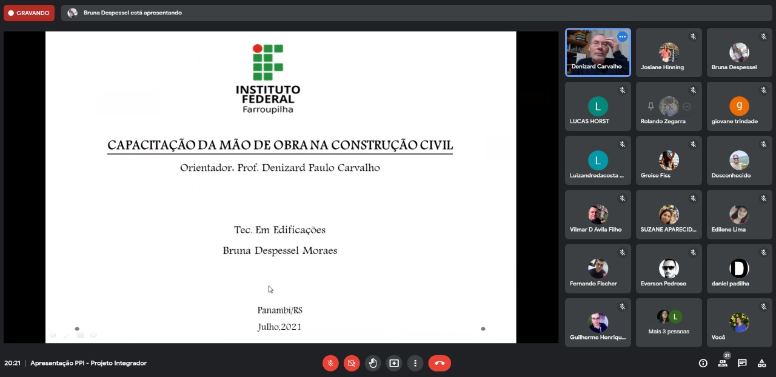776x377 pixels.
Task: Expand the 'Mais 3 pessoas' tile
Action: tap(669, 322)
